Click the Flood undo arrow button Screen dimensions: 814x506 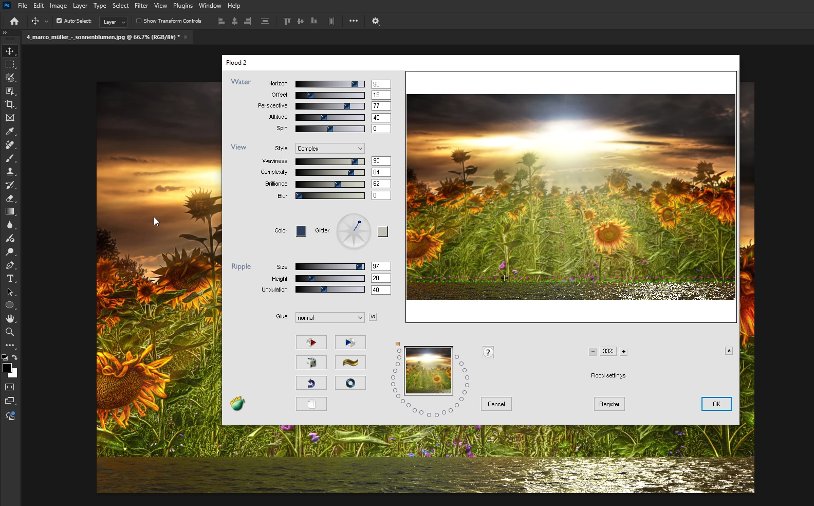[x=311, y=383]
